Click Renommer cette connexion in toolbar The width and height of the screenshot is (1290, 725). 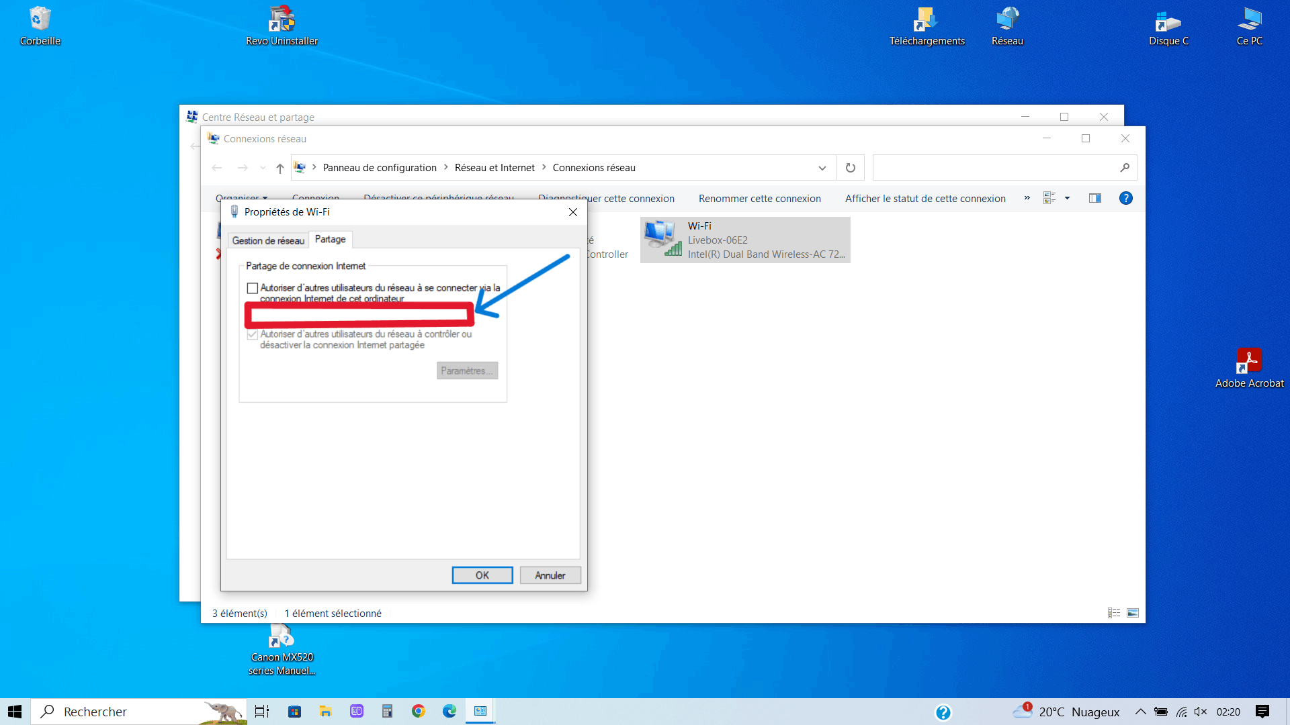point(759,199)
